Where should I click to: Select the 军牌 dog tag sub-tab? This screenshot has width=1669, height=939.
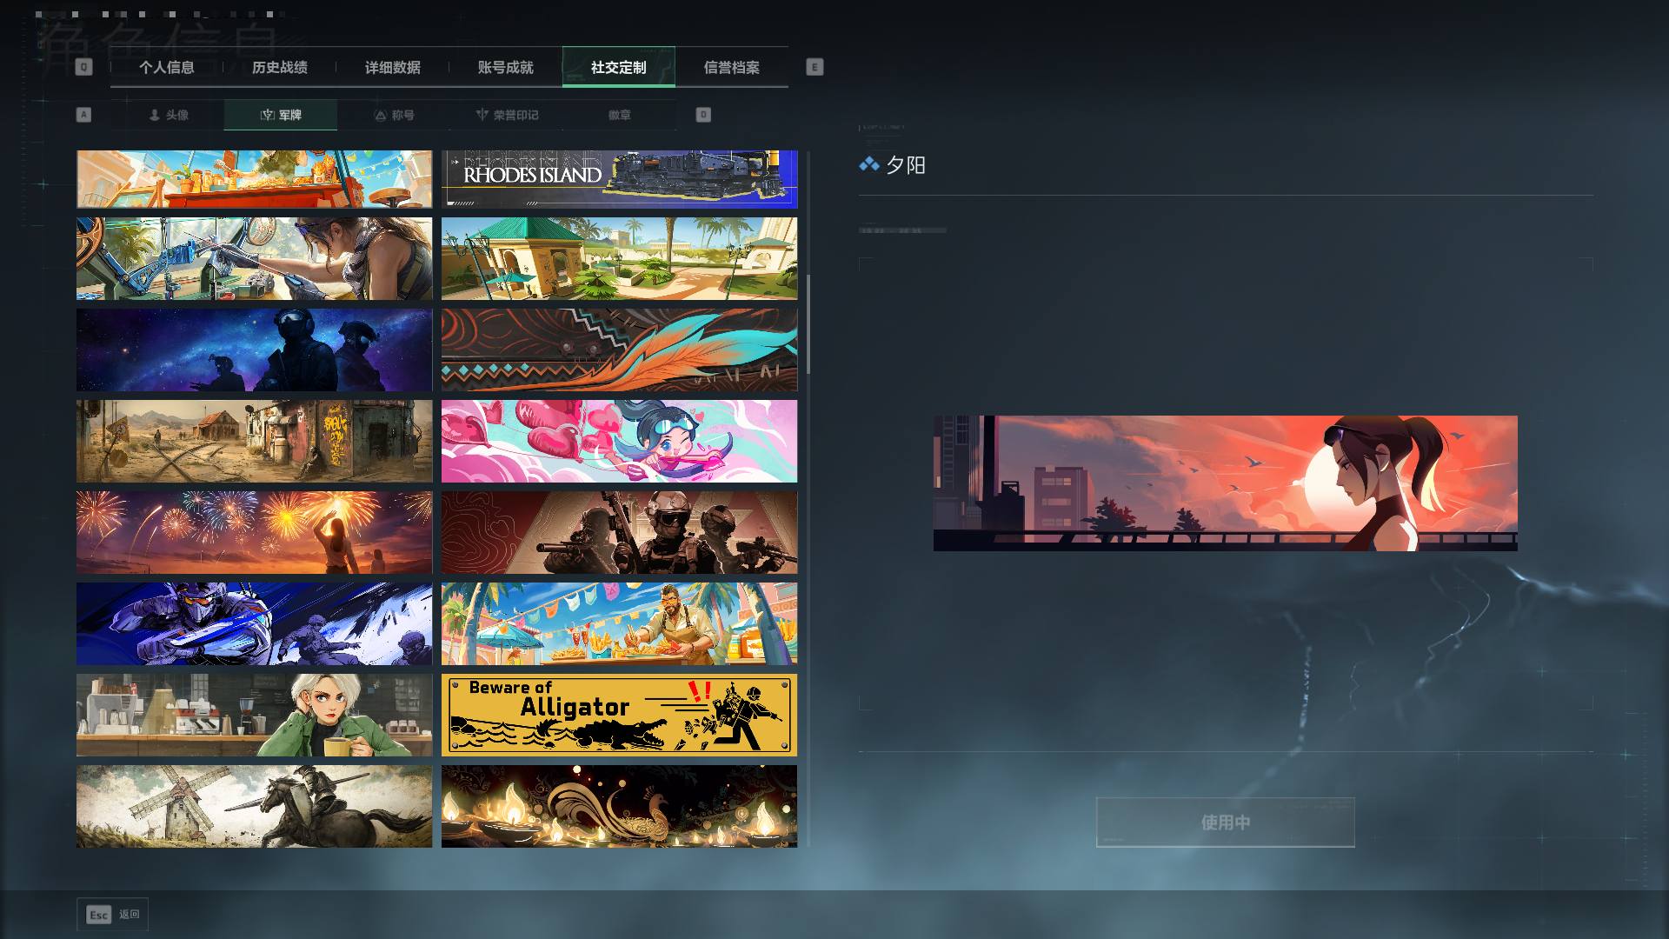click(x=281, y=115)
